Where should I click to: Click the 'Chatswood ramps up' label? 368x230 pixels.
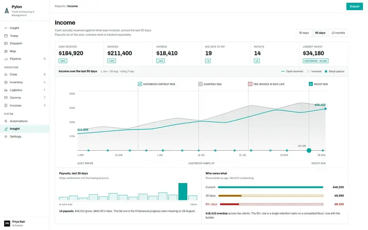click(201, 163)
